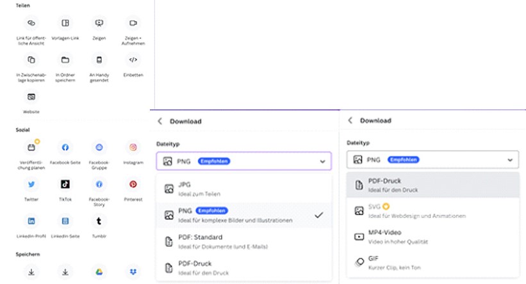This screenshot has width=526, height=284.
Task: Click the TikTok icon
Action: [65, 184]
